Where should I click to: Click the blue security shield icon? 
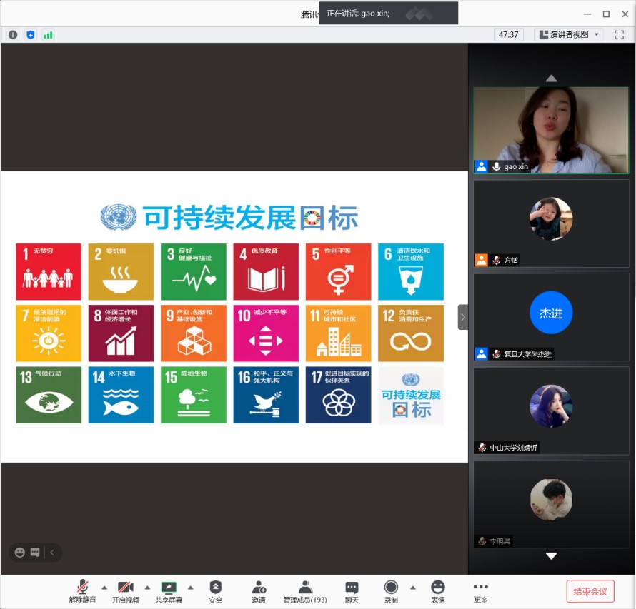(x=31, y=35)
